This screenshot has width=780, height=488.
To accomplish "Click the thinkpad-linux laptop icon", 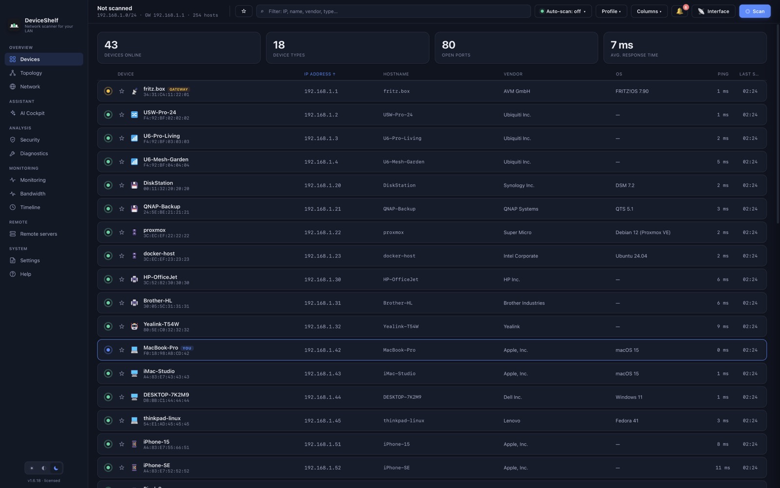I will coord(134,421).
